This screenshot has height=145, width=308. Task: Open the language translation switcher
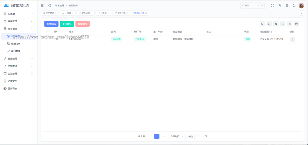[x=280, y=5]
